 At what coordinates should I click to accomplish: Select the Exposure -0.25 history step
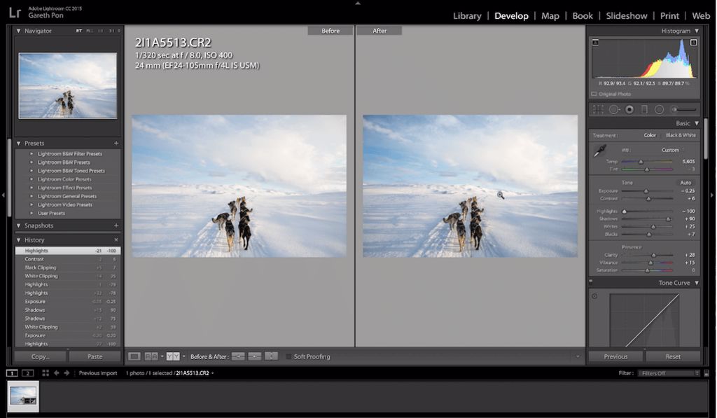click(68, 301)
